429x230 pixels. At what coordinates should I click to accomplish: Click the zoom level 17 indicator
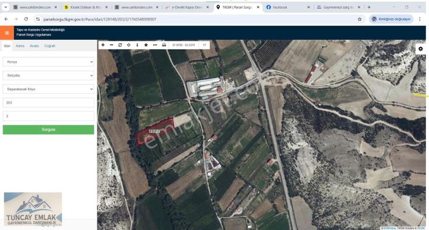[205, 45]
